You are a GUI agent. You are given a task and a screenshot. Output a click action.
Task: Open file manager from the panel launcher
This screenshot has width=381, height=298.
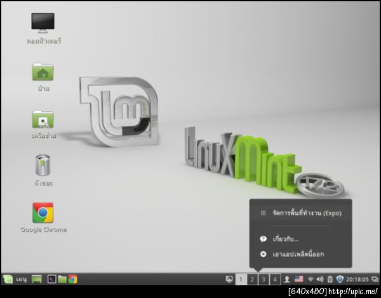(x=62, y=279)
